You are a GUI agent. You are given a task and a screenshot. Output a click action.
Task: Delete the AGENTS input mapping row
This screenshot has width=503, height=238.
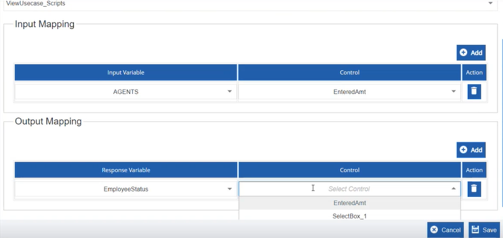pyautogui.click(x=474, y=91)
